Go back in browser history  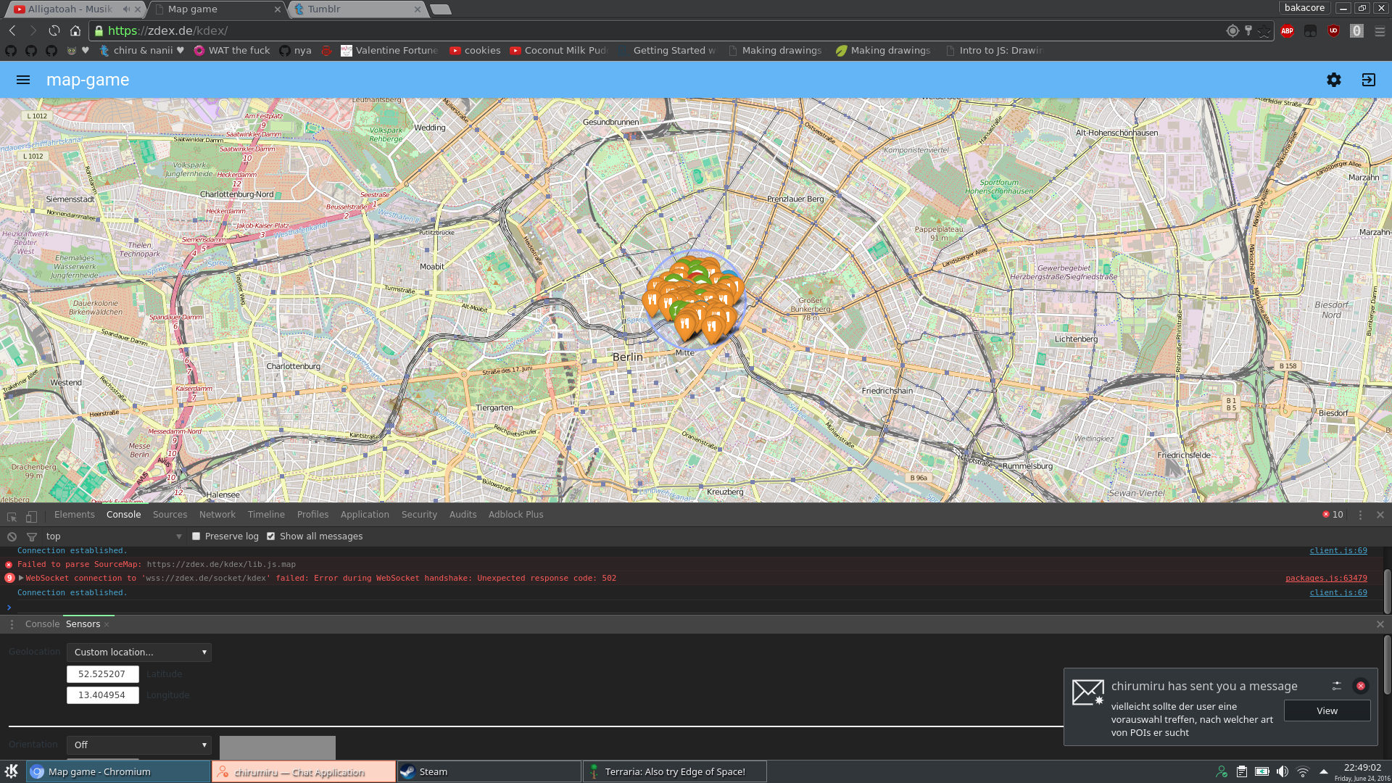click(x=12, y=30)
